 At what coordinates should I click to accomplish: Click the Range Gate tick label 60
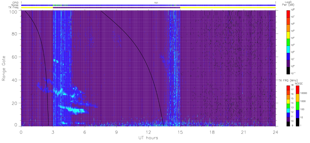click(15, 57)
